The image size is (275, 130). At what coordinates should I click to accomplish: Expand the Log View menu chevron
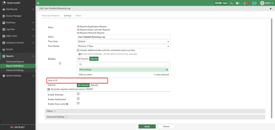point(33,29)
